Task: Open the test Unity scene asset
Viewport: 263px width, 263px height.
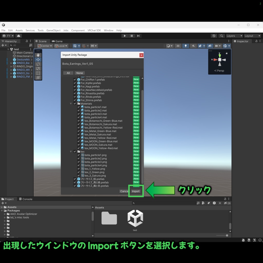Action: [x=135, y=220]
